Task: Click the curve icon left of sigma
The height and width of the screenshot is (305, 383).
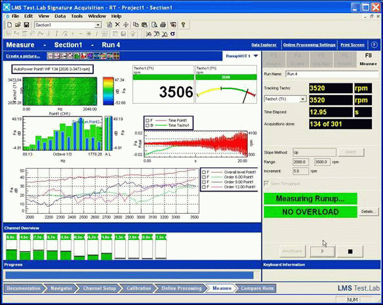Action: click(x=165, y=33)
